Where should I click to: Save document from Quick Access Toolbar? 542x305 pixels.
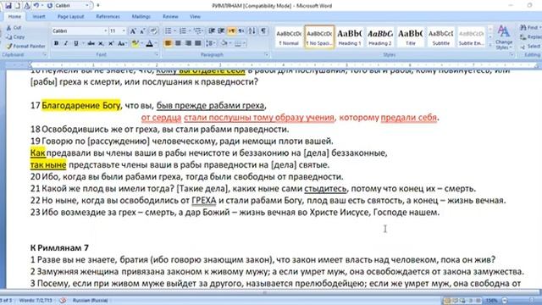[8, 6]
